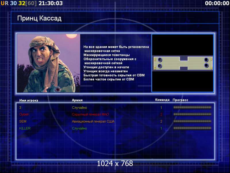
Task: Click the 'UR' indicator in overlay
Action: click(5, 3)
